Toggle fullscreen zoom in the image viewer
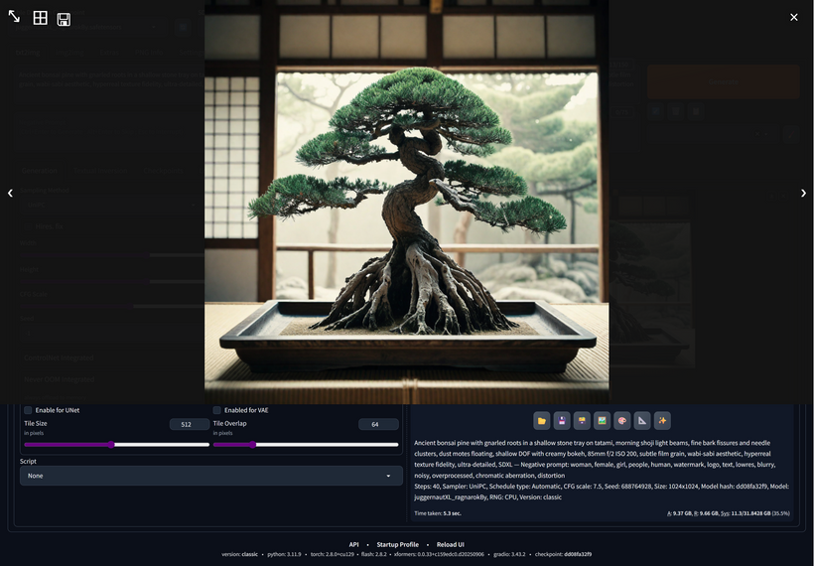The width and height of the screenshot is (814, 566). 14,17
